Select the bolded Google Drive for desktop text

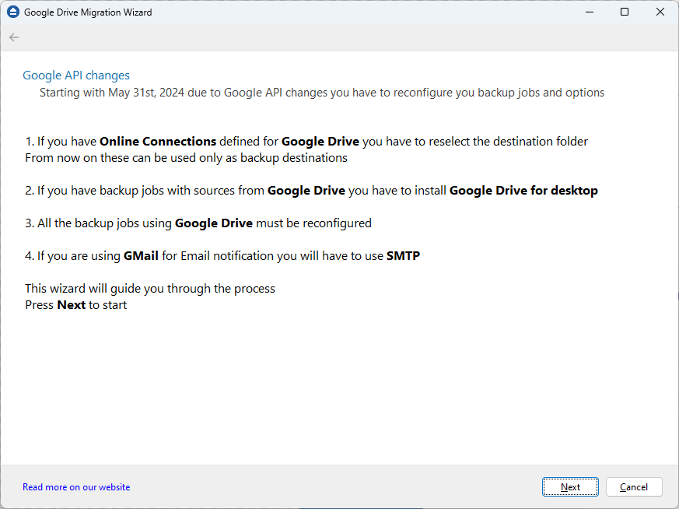(523, 190)
